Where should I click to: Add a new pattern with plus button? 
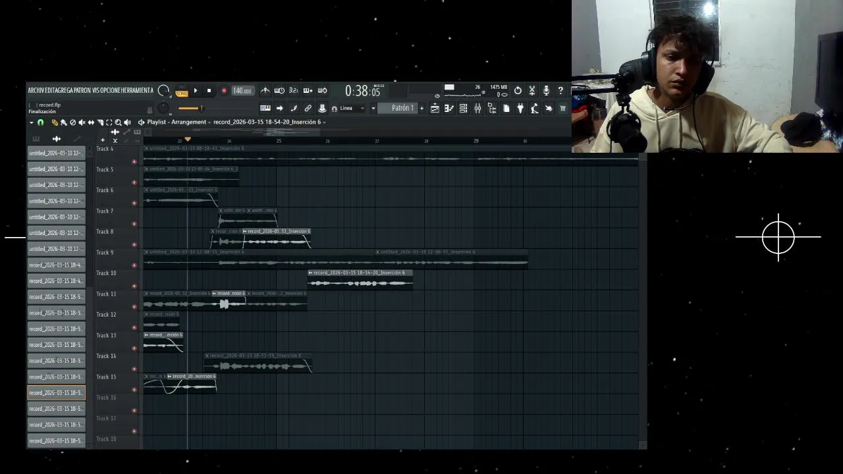tap(421, 108)
